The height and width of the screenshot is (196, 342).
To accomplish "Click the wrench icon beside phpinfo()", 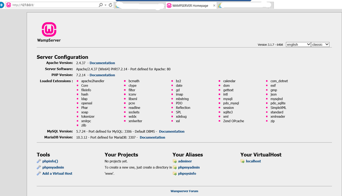I will coord(39,161).
